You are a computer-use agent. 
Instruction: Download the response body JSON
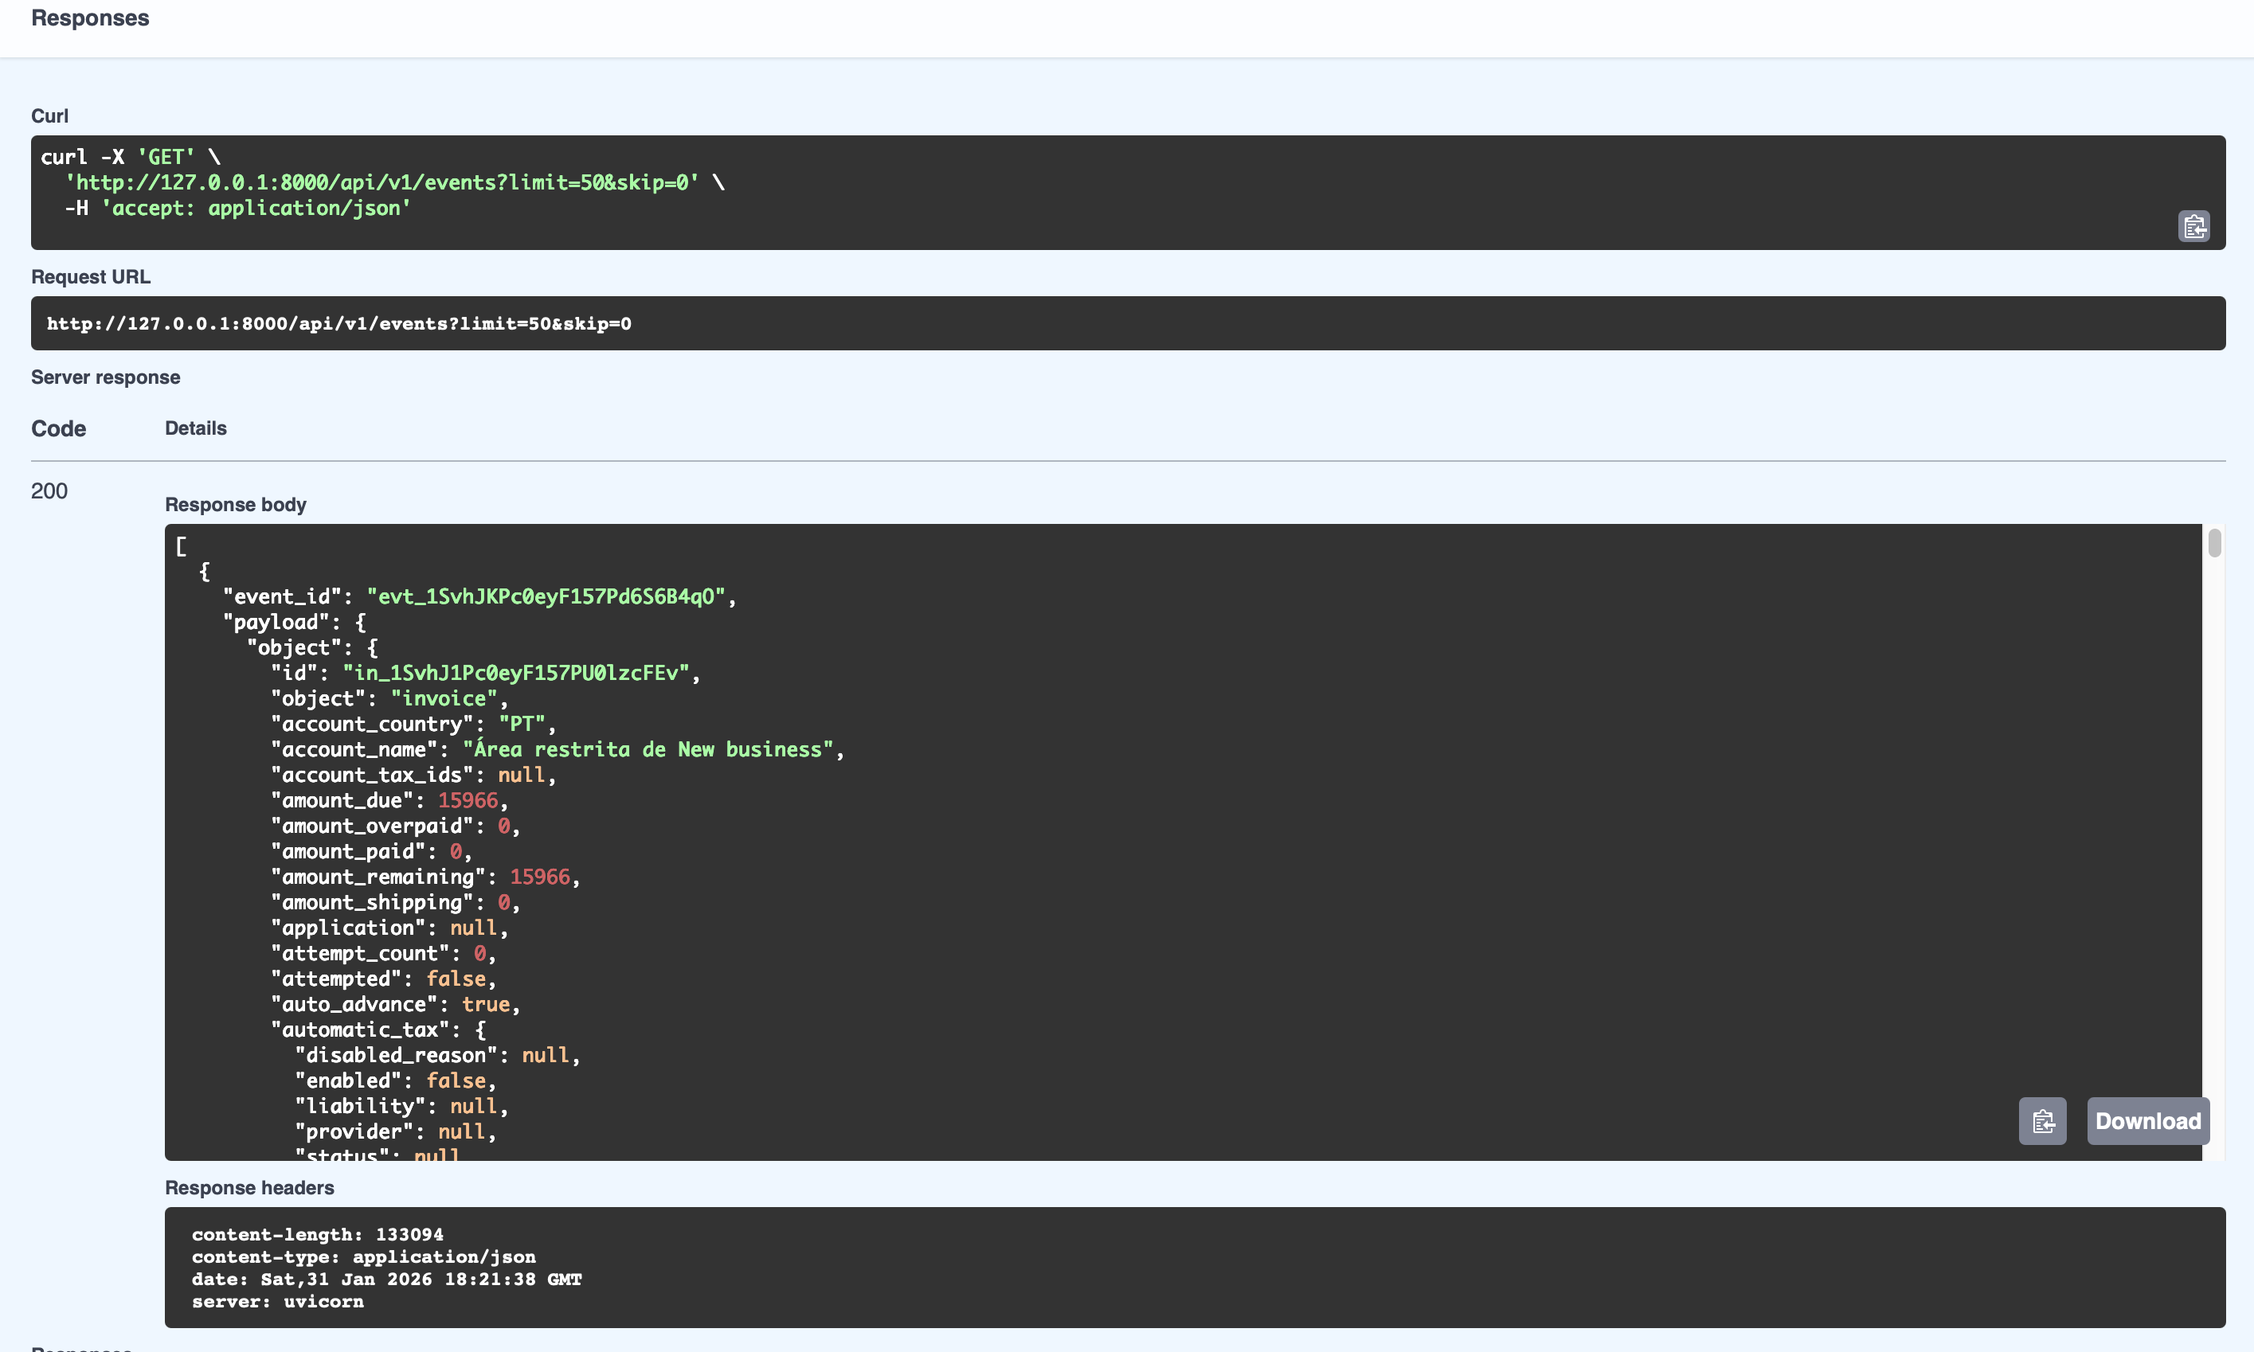[2146, 1120]
